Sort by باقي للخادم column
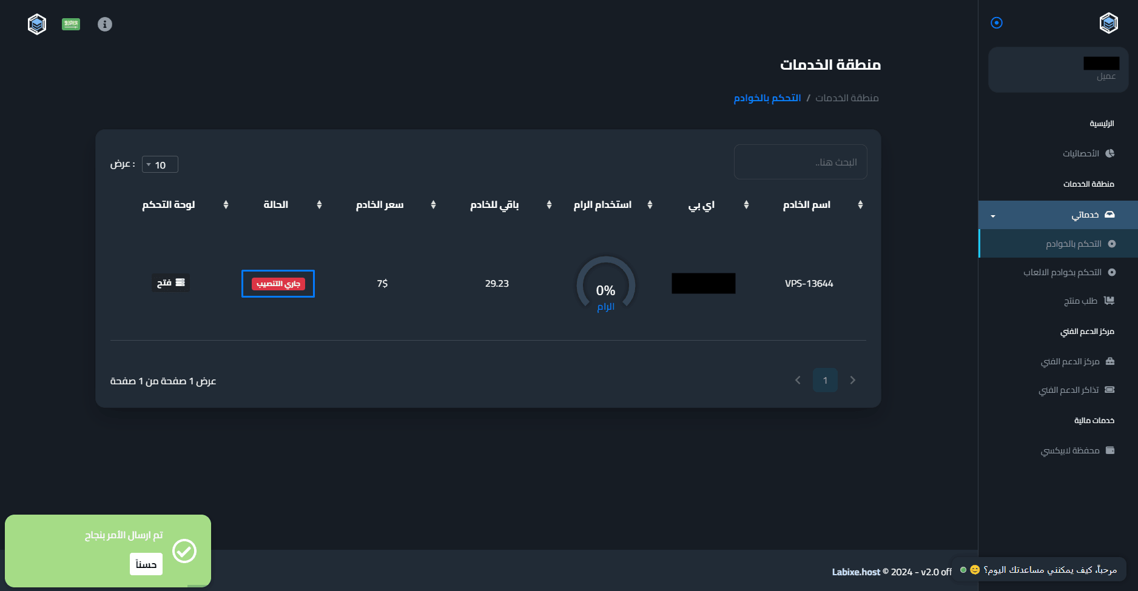Viewport: 1138px width, 591px height. pos(549,205)
